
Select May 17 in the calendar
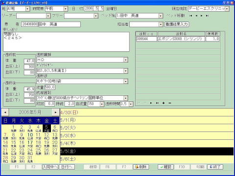(30, 144)
